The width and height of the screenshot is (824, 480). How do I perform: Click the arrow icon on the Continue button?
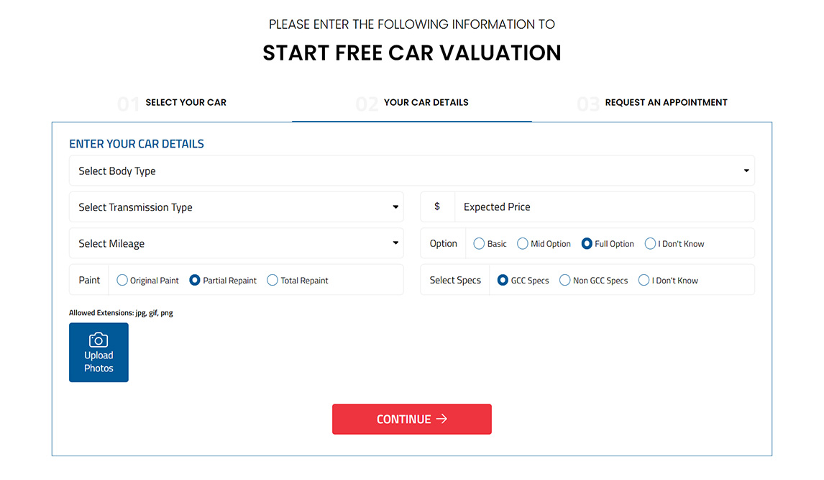point(442,419)
